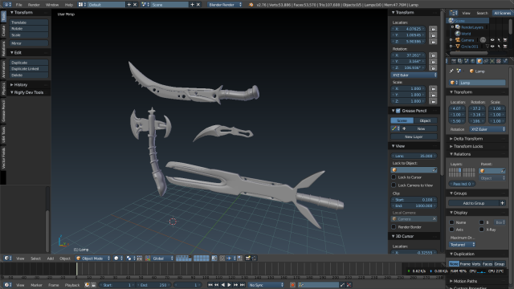Open the Render Layers properties tab icon
Screen dimensions: 514x289
460,61
